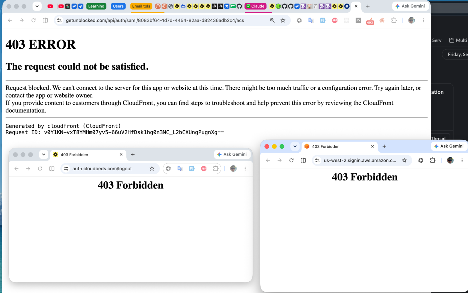Open the Google Translate extension in getunblocked window
Image resolution: width=468 pixels, height=293 pixels.
311,20
